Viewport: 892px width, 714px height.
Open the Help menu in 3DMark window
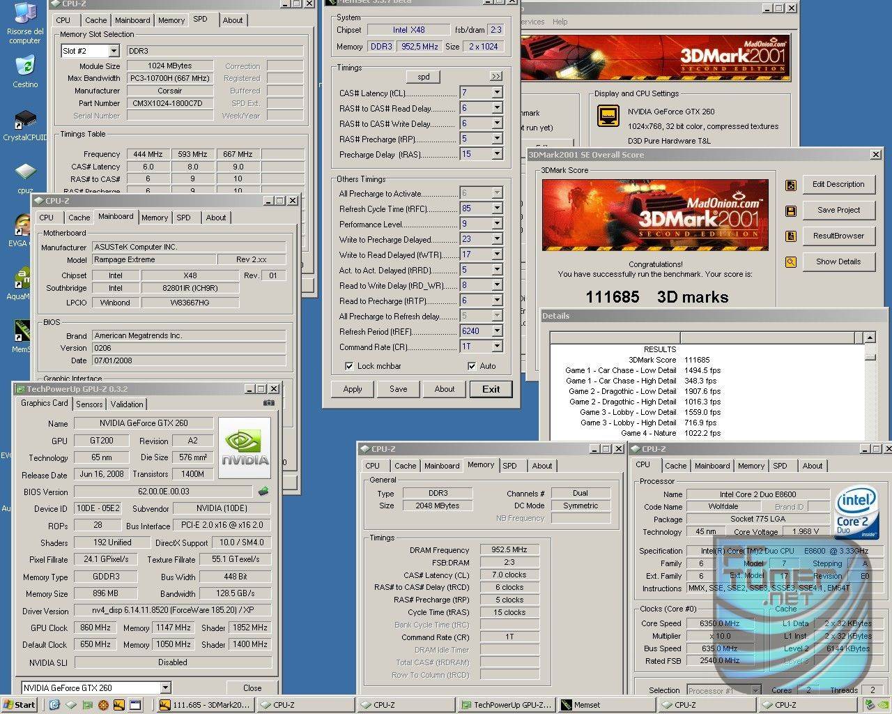[560, 22]
